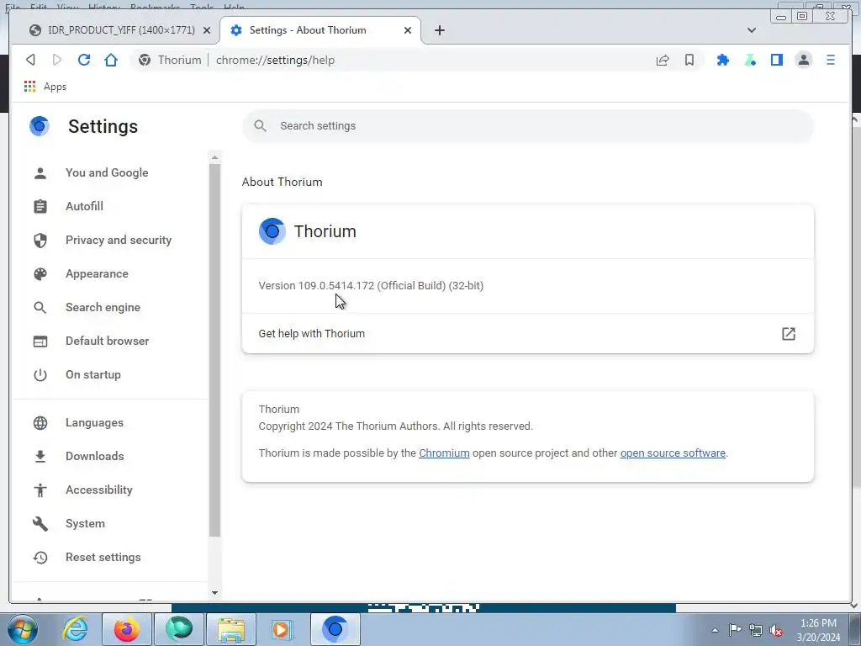
Task: Focus the Search settings field
Action: point(528,126)
